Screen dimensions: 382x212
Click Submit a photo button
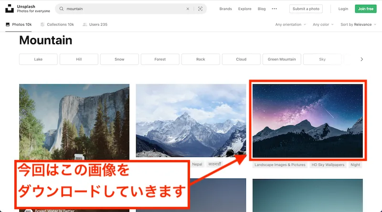(x=306, y=9)
